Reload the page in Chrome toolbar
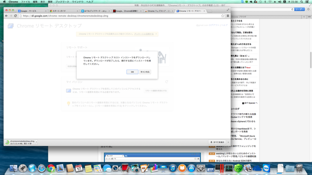312x175 pixels. (x=15, y=16)
